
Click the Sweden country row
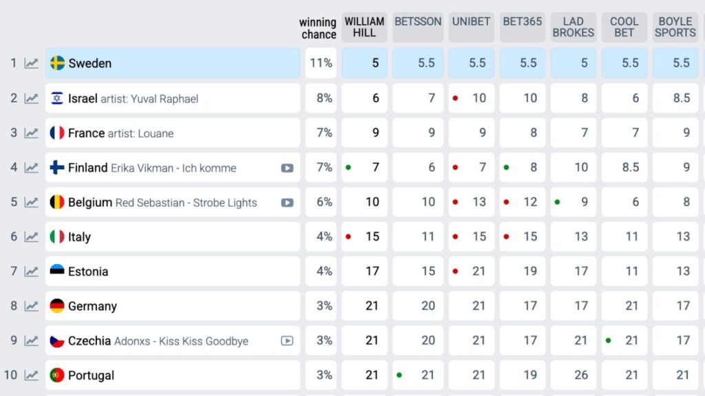click(172, 63)
